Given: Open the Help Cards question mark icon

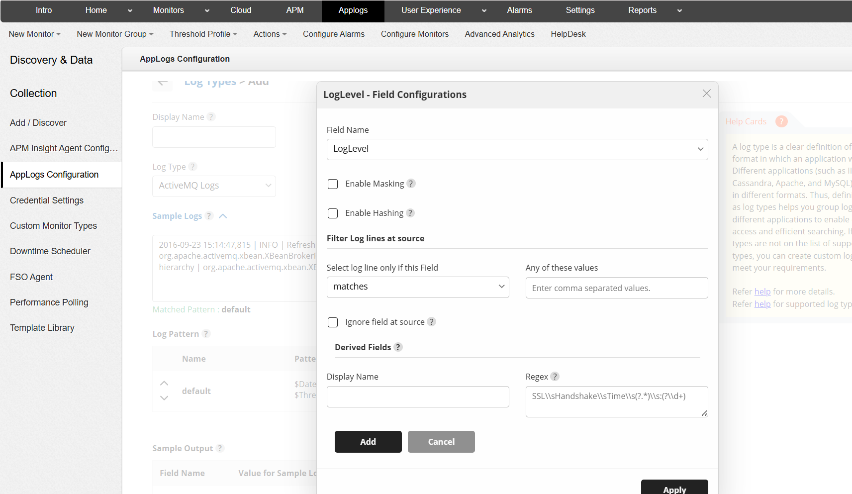Looking at the screenshot, I should point(781,121).
